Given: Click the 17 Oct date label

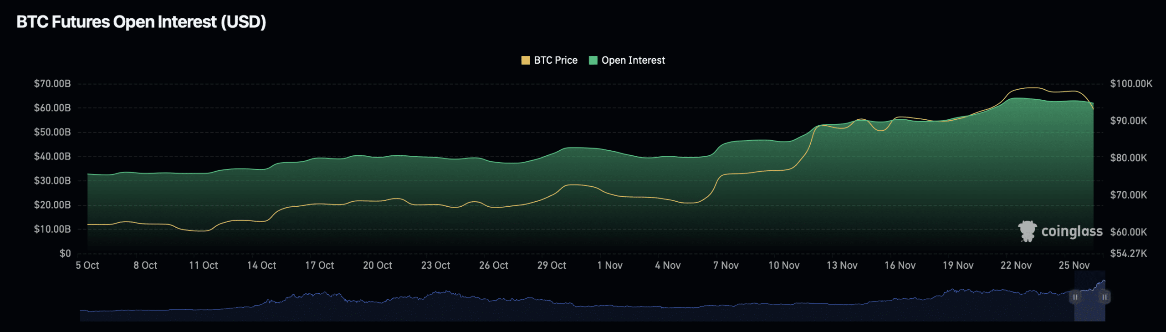Looking at the screenshot, I should coord(319,265).
